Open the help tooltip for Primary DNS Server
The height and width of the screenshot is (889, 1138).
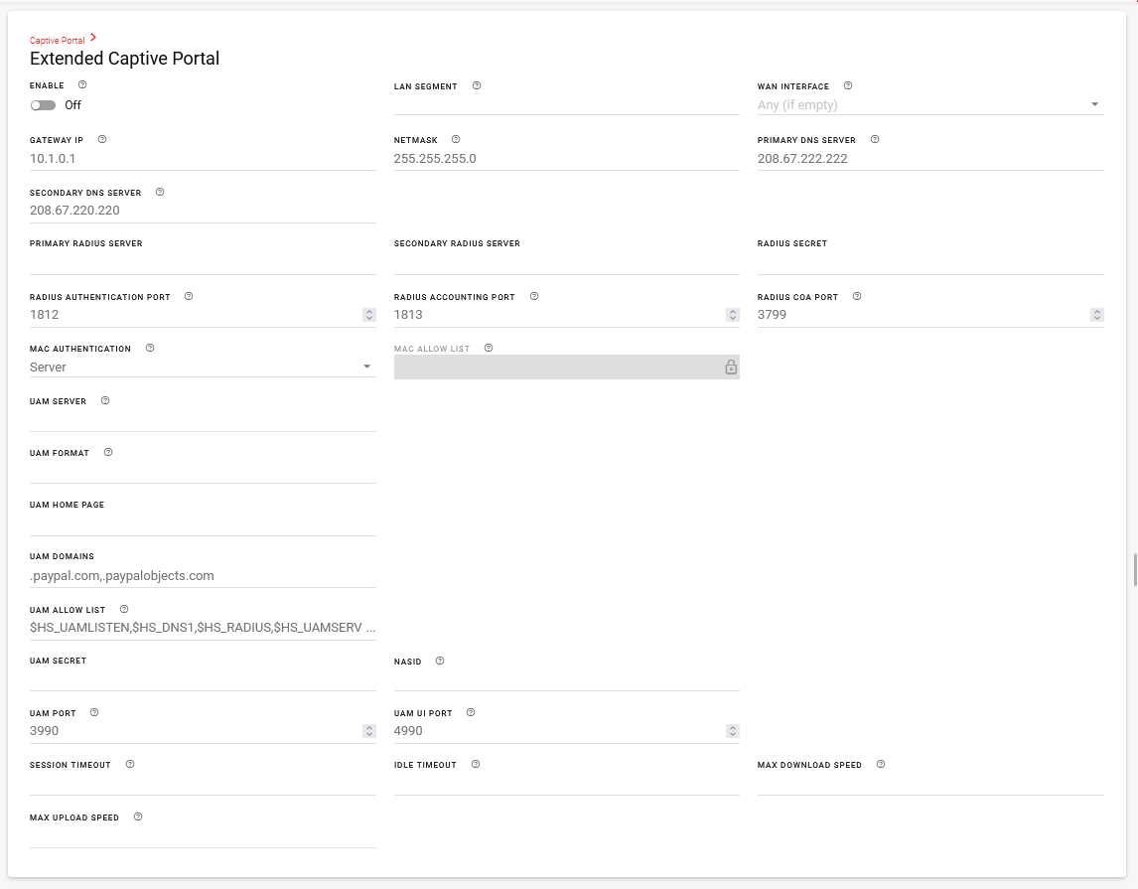tap(875, 139)
